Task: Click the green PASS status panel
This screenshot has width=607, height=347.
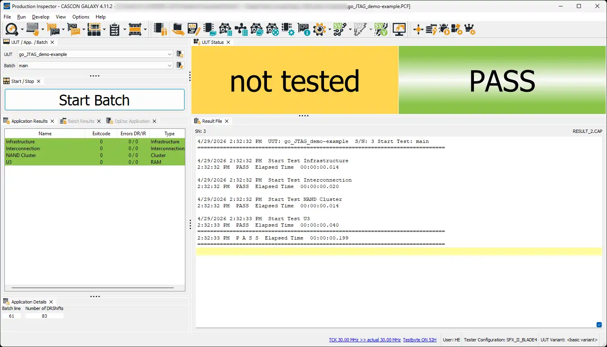Action: (502, 80)
